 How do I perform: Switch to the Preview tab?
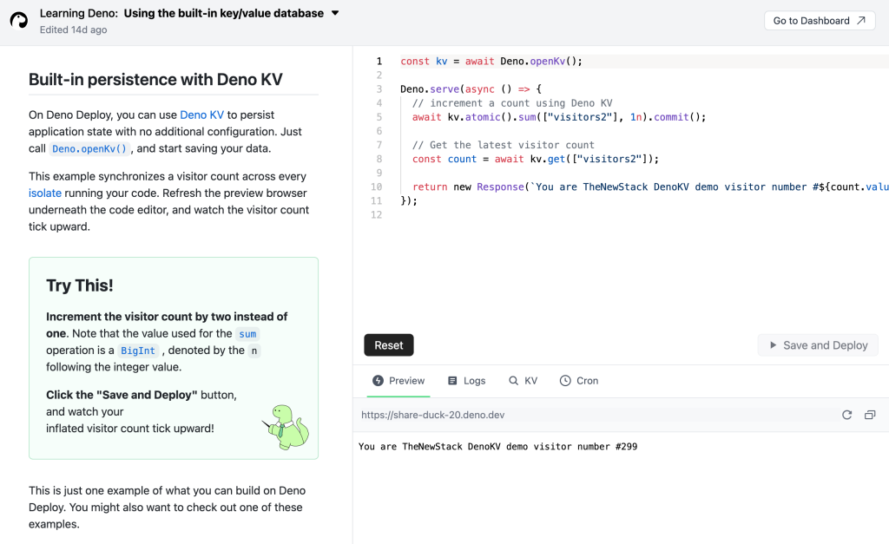pos(398,381)
